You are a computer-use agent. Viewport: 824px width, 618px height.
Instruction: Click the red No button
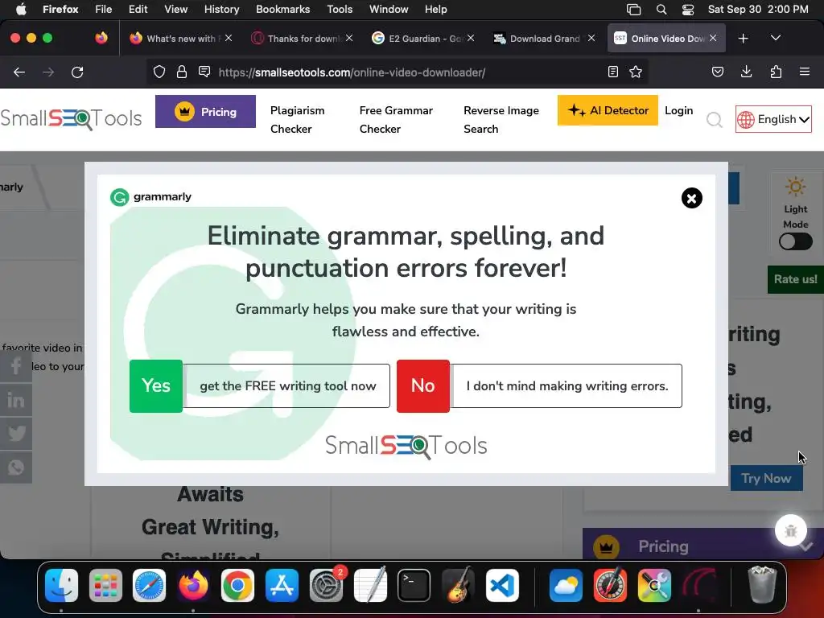pos(423,385)
